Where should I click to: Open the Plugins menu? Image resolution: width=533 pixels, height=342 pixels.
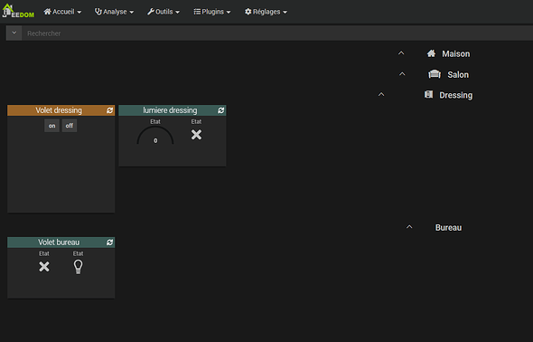(212, 12)
